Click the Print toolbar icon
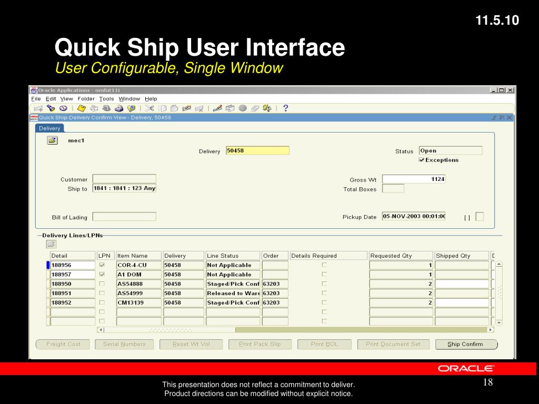This screenshot has height=404, width=539. (x=119, y=108)
